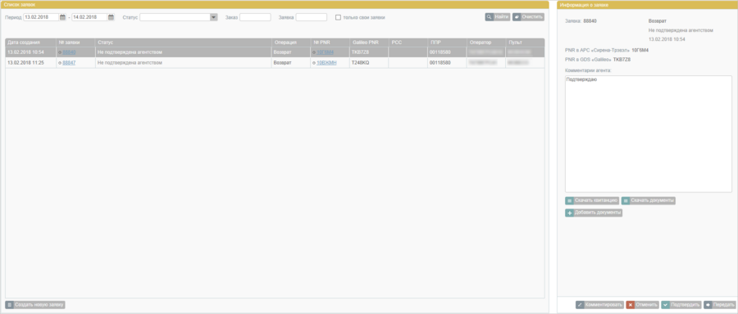Screen dimensions: 738x314
Task: Sort by Galileo PNR column header
Action: (369, 43)
